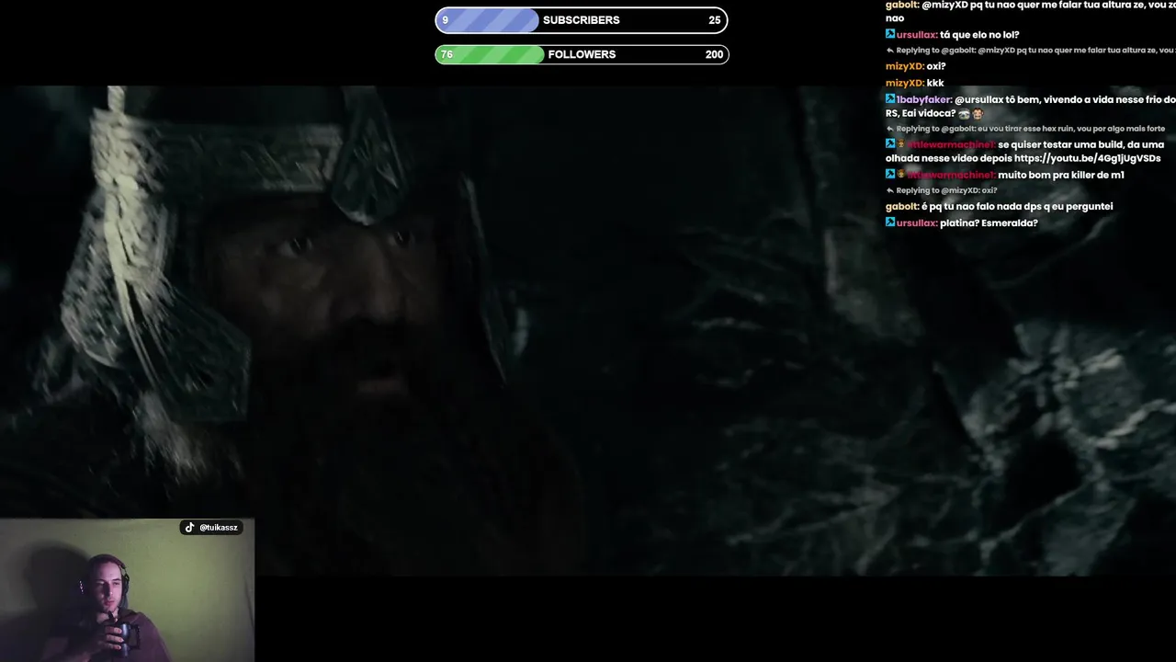Click the chat text 'platina? Esmeralda?'
The width and height of the screenshot is (1176, 662).
[989, 223]
